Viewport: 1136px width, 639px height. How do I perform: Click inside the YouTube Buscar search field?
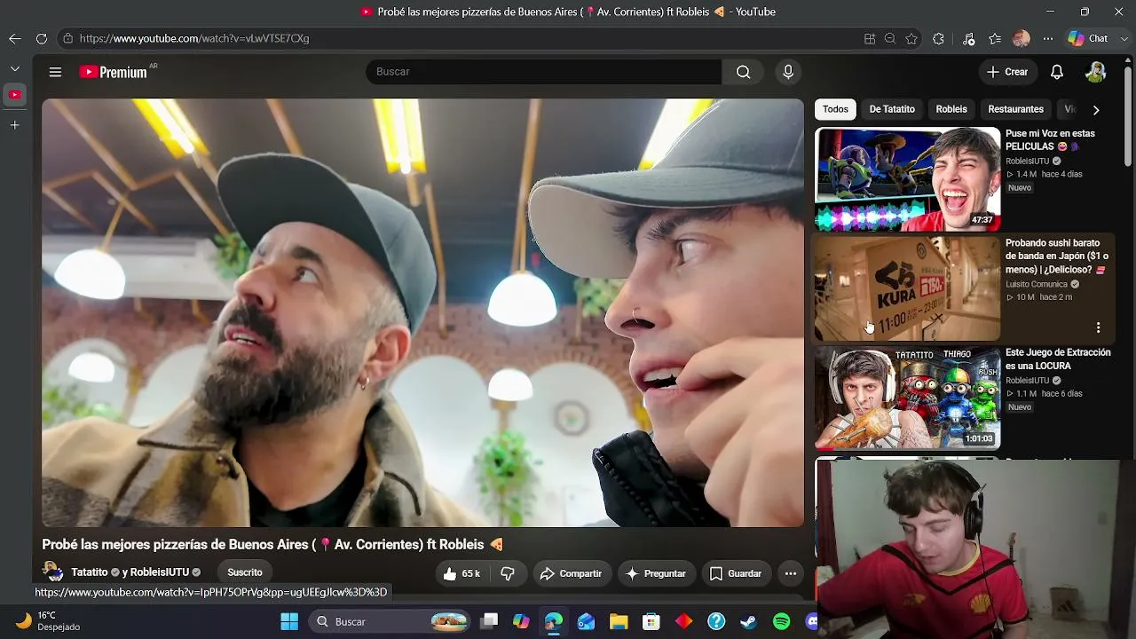pos(543,72)
